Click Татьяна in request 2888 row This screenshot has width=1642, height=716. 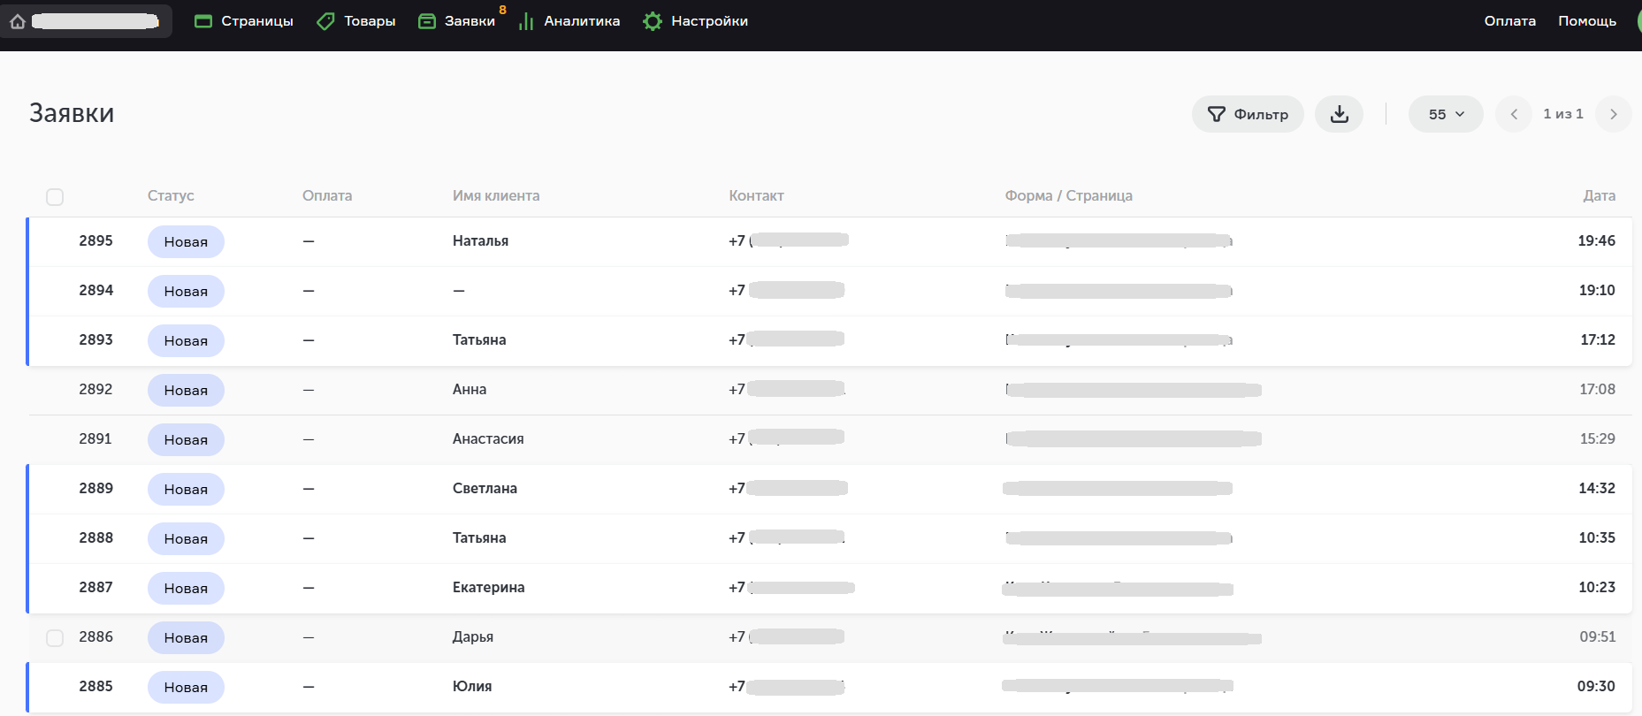(x=479, y=537)
